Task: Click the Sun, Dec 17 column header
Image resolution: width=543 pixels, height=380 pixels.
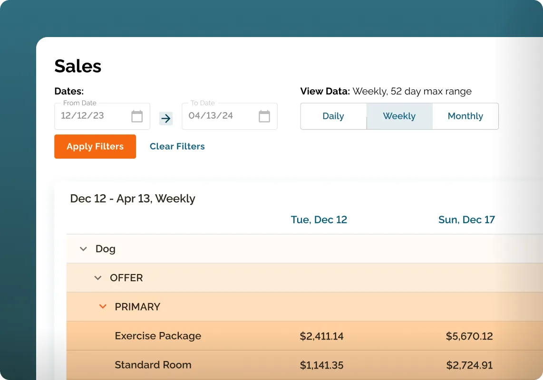Action: click(x=466, y=220)
